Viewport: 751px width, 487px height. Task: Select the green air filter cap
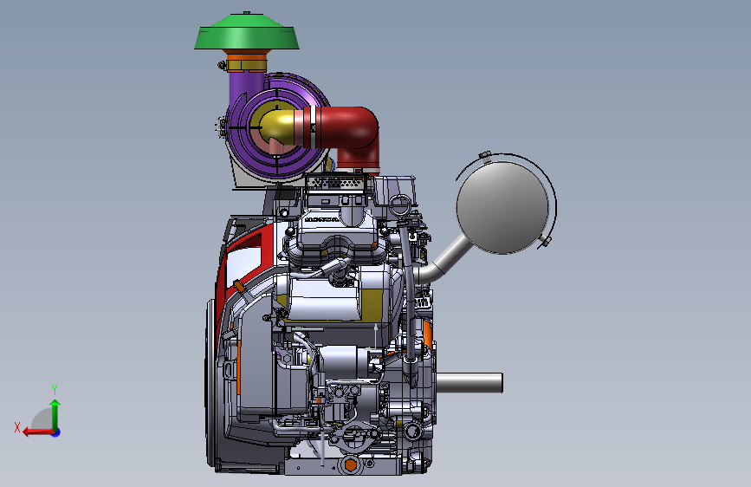[x=247, y=31]
